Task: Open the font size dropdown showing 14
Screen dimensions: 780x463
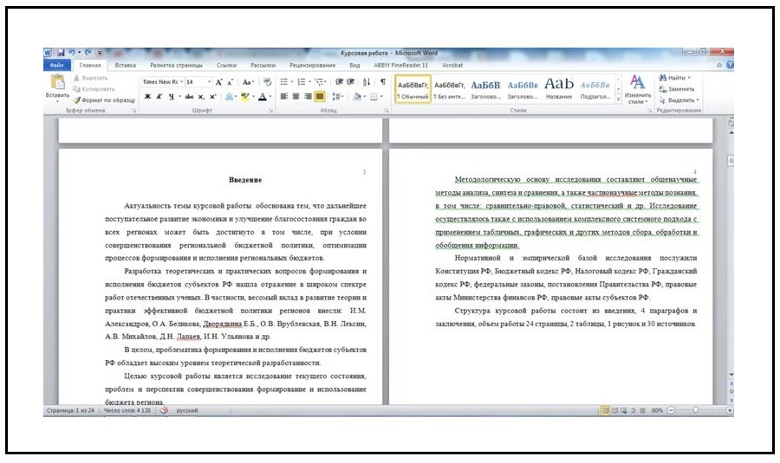Action: tap(194, 82)
